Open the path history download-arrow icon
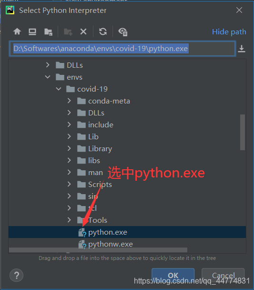 coord(242,49)
